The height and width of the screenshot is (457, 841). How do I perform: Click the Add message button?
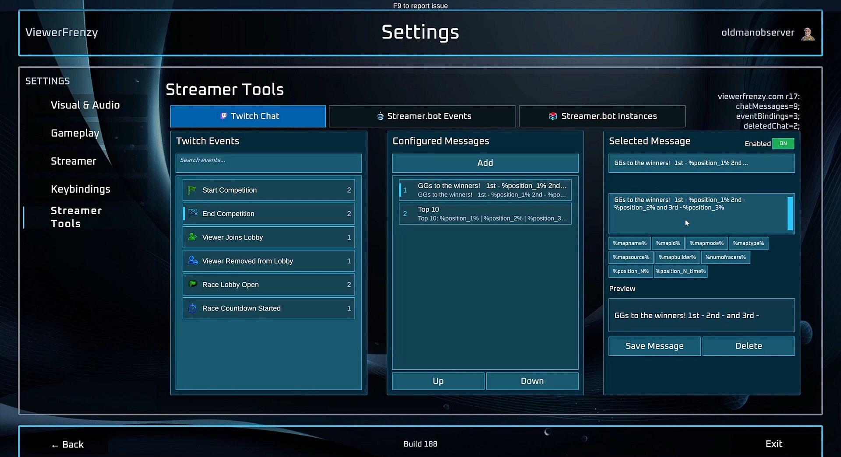[x=485, y=163]
